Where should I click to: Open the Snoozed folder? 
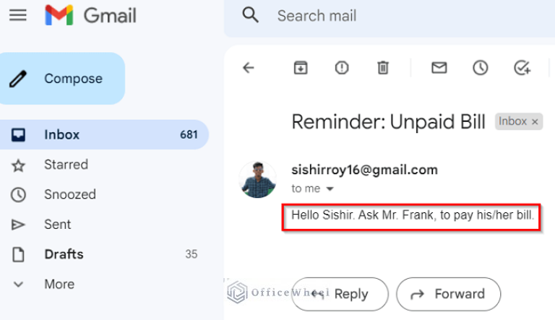[69, 194]
